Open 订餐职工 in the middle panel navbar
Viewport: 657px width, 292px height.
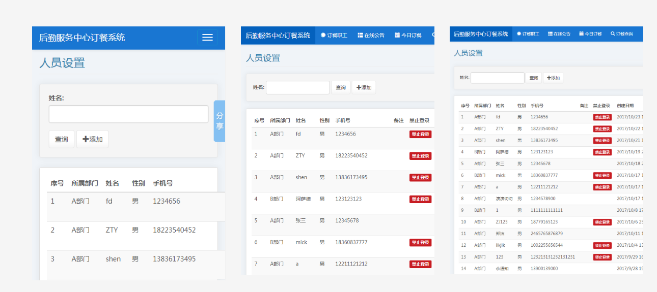coord(334,36)
